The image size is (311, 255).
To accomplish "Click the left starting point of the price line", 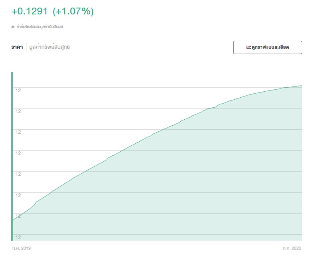I will tap(14, 220).
